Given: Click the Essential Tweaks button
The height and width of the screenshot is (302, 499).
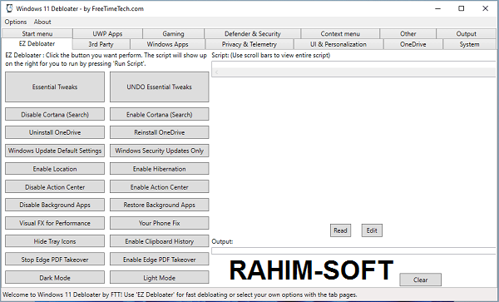Looking at the screenshot, I should pos(55,87).
